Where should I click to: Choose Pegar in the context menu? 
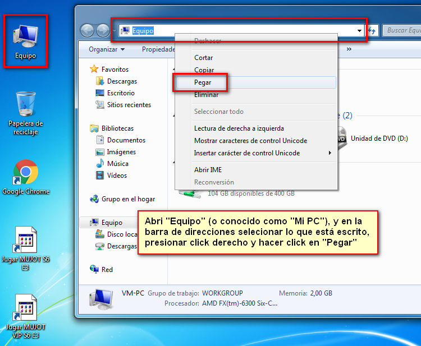(203, 82)
